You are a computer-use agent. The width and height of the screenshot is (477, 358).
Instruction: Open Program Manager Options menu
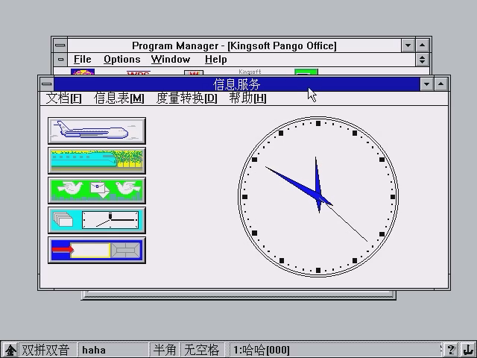point(122,60)
